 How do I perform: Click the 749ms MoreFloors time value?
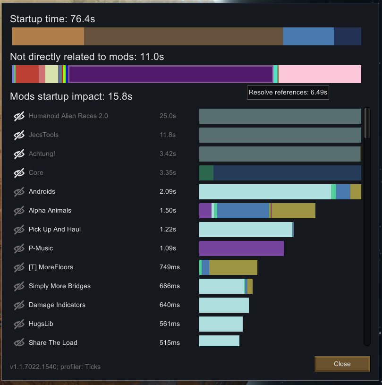(x=170, y=267)
